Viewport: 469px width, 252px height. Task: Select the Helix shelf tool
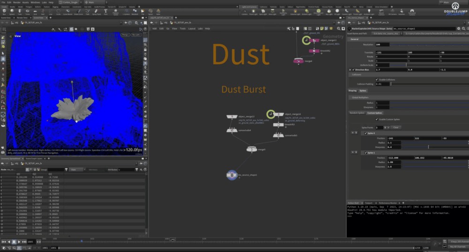point(158,11)
